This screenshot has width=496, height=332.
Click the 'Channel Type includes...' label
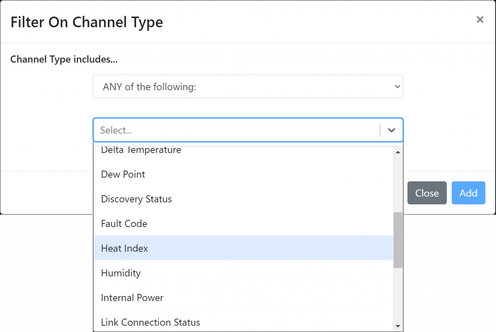(63, 59)
